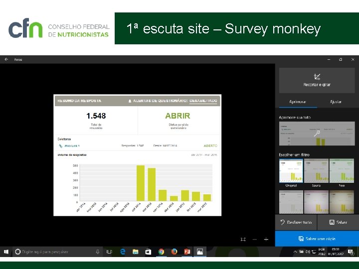Choose the purple-tinted vignette filter thumbnail
This screenshot has width=359, height=269.
(x=316, y=202)
